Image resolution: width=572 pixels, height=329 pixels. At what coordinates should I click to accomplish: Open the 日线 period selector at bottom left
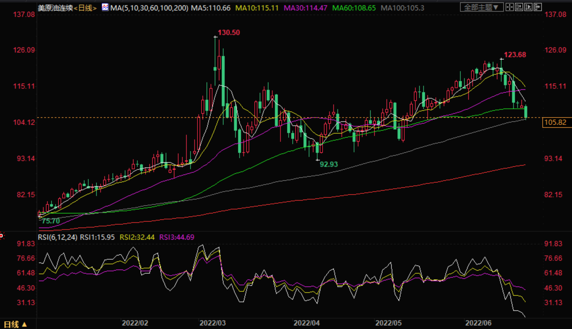click(15, 324)
